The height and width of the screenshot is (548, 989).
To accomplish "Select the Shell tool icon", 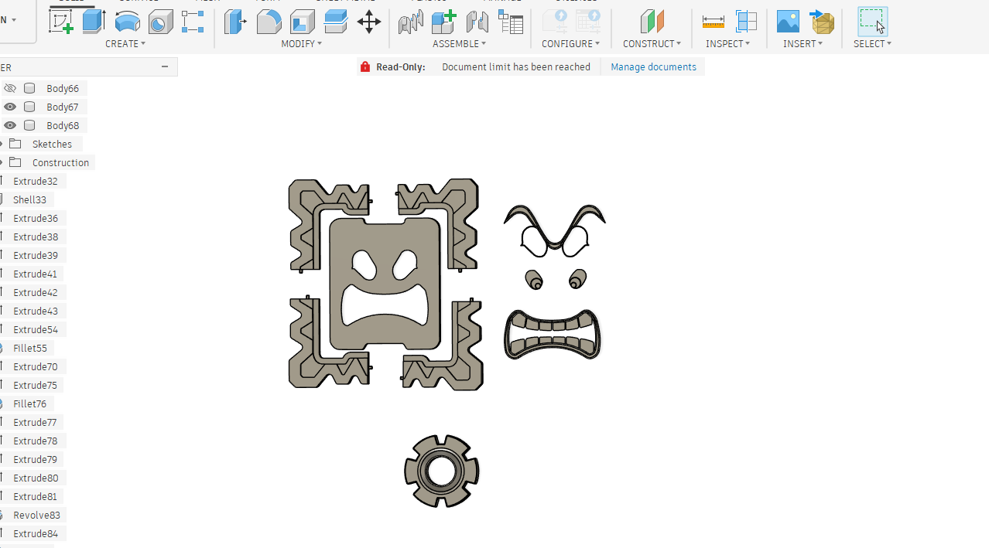I will pyautogui.click(x=302, y=21).
